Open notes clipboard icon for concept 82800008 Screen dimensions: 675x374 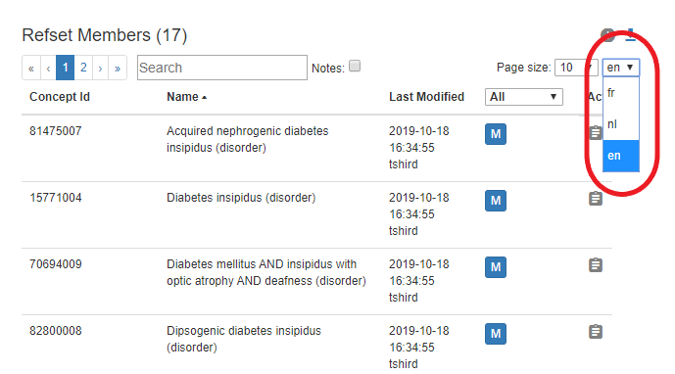[596, 331]
